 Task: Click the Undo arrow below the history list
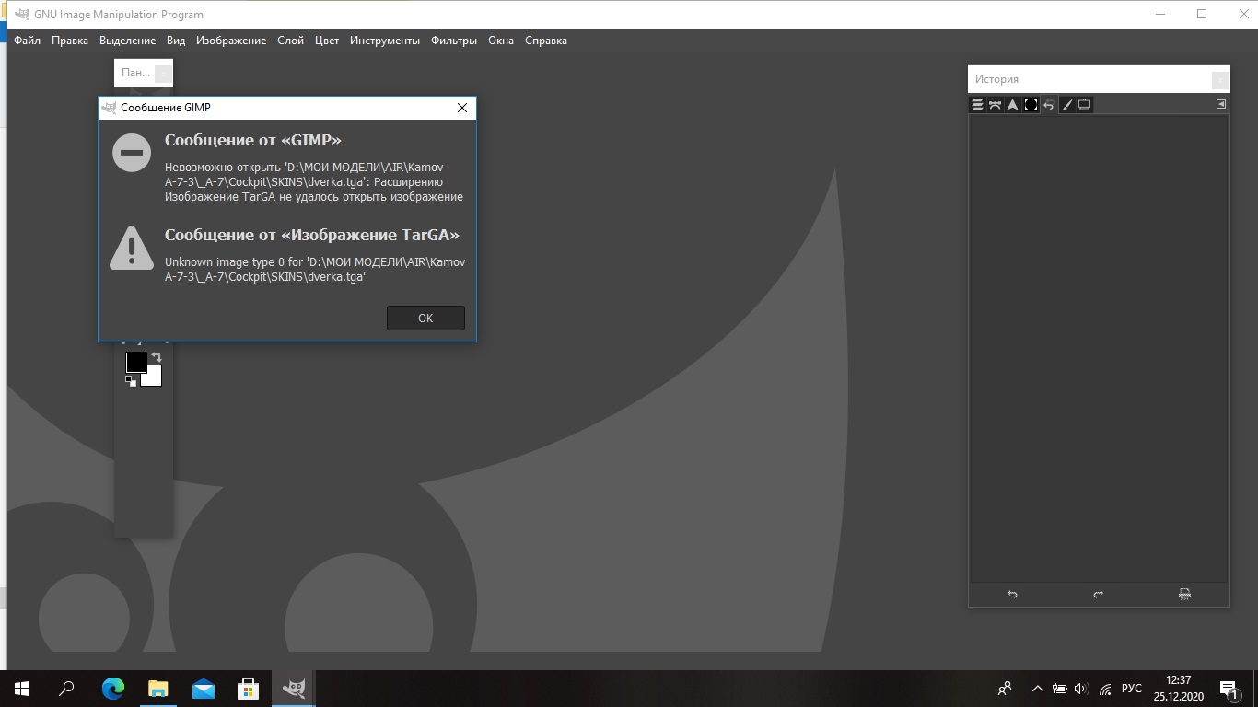pyautogui.click(x=1012, y=595)
